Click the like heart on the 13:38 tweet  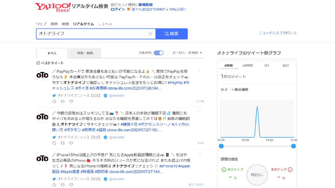(x=71, y=101)
